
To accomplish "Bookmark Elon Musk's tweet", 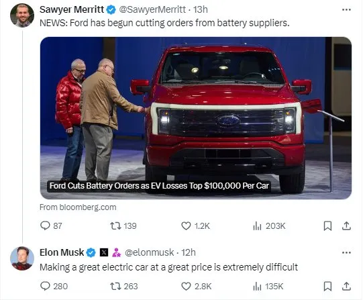I will click(x=327, y=287).
